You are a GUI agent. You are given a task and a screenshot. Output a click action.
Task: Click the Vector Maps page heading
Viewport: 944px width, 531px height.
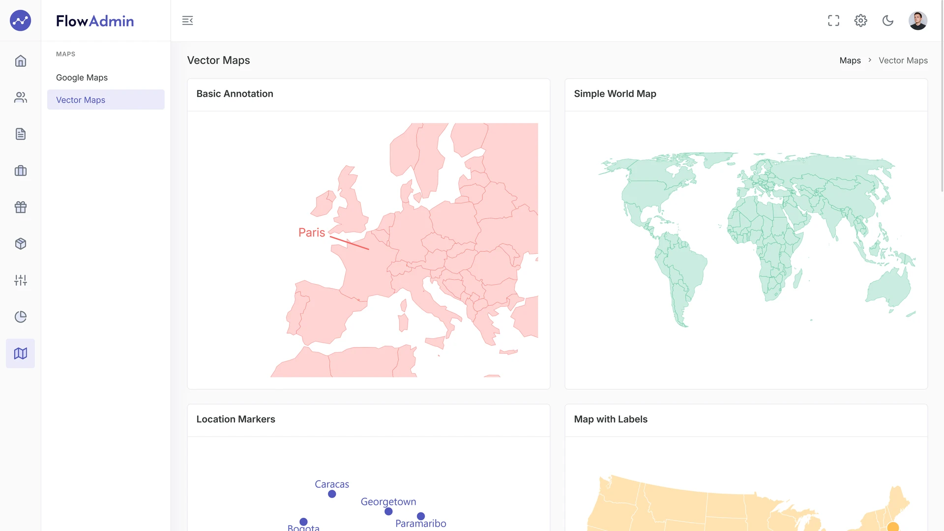pyautogui.click(x=218, y=60)
